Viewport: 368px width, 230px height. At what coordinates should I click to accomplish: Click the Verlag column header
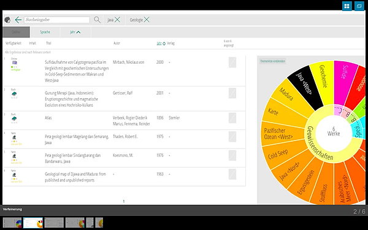(171, 43)
